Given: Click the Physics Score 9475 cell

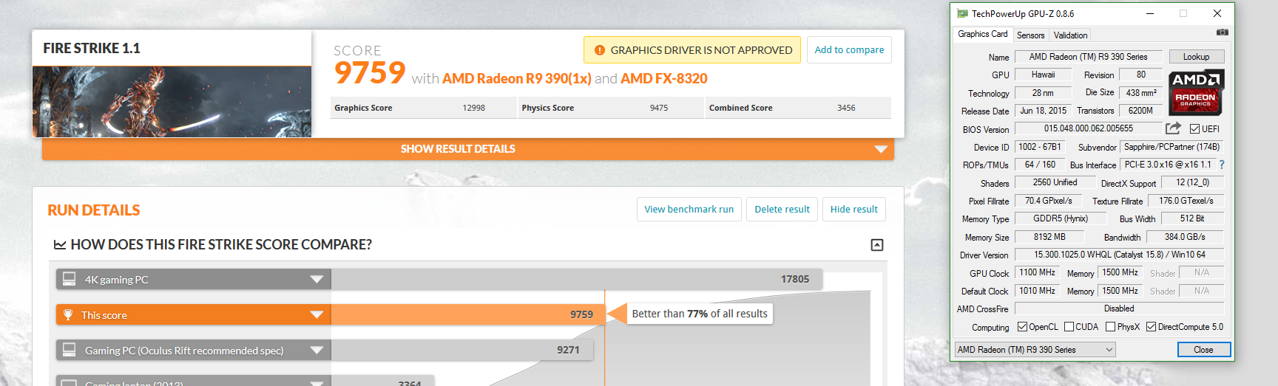Looking at the screenshot, I should tap(611, 108).
